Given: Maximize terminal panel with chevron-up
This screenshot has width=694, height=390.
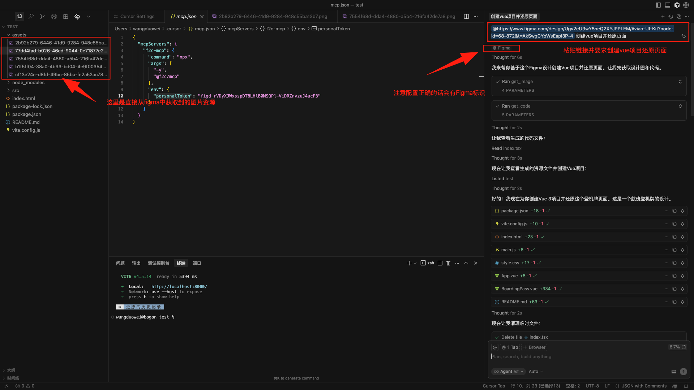Looking at the screenshot, I should 466,263.
